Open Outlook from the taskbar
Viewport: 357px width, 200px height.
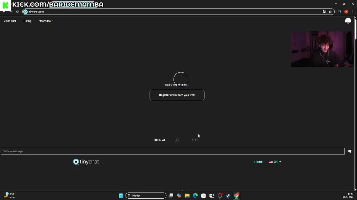point(212,196)
